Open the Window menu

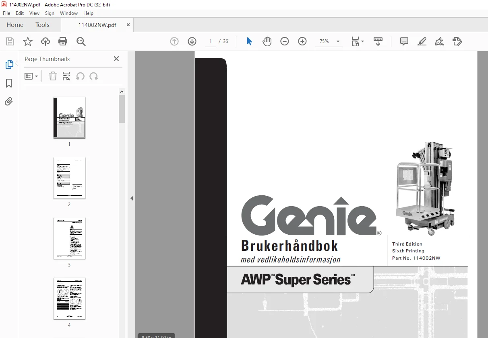[x=69, y=13]
